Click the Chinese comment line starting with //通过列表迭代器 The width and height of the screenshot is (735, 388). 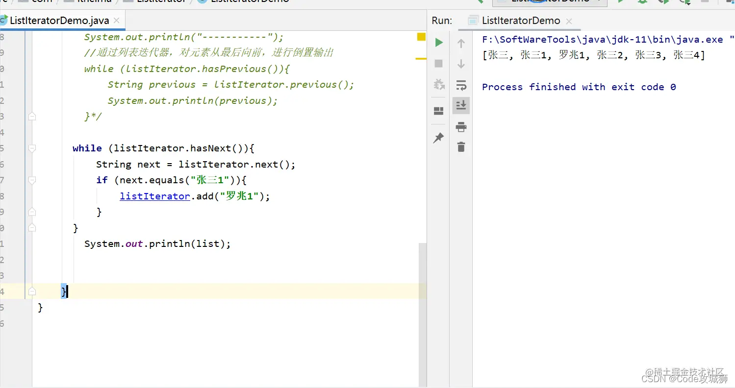coord(209,52)
